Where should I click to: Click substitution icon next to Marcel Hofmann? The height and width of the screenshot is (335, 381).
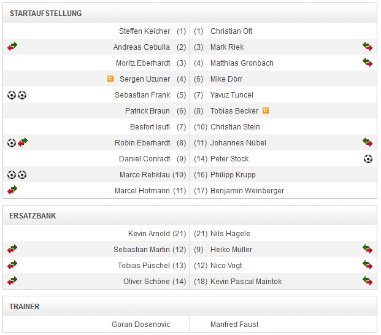pyautogui.click(x=12, y=191)
